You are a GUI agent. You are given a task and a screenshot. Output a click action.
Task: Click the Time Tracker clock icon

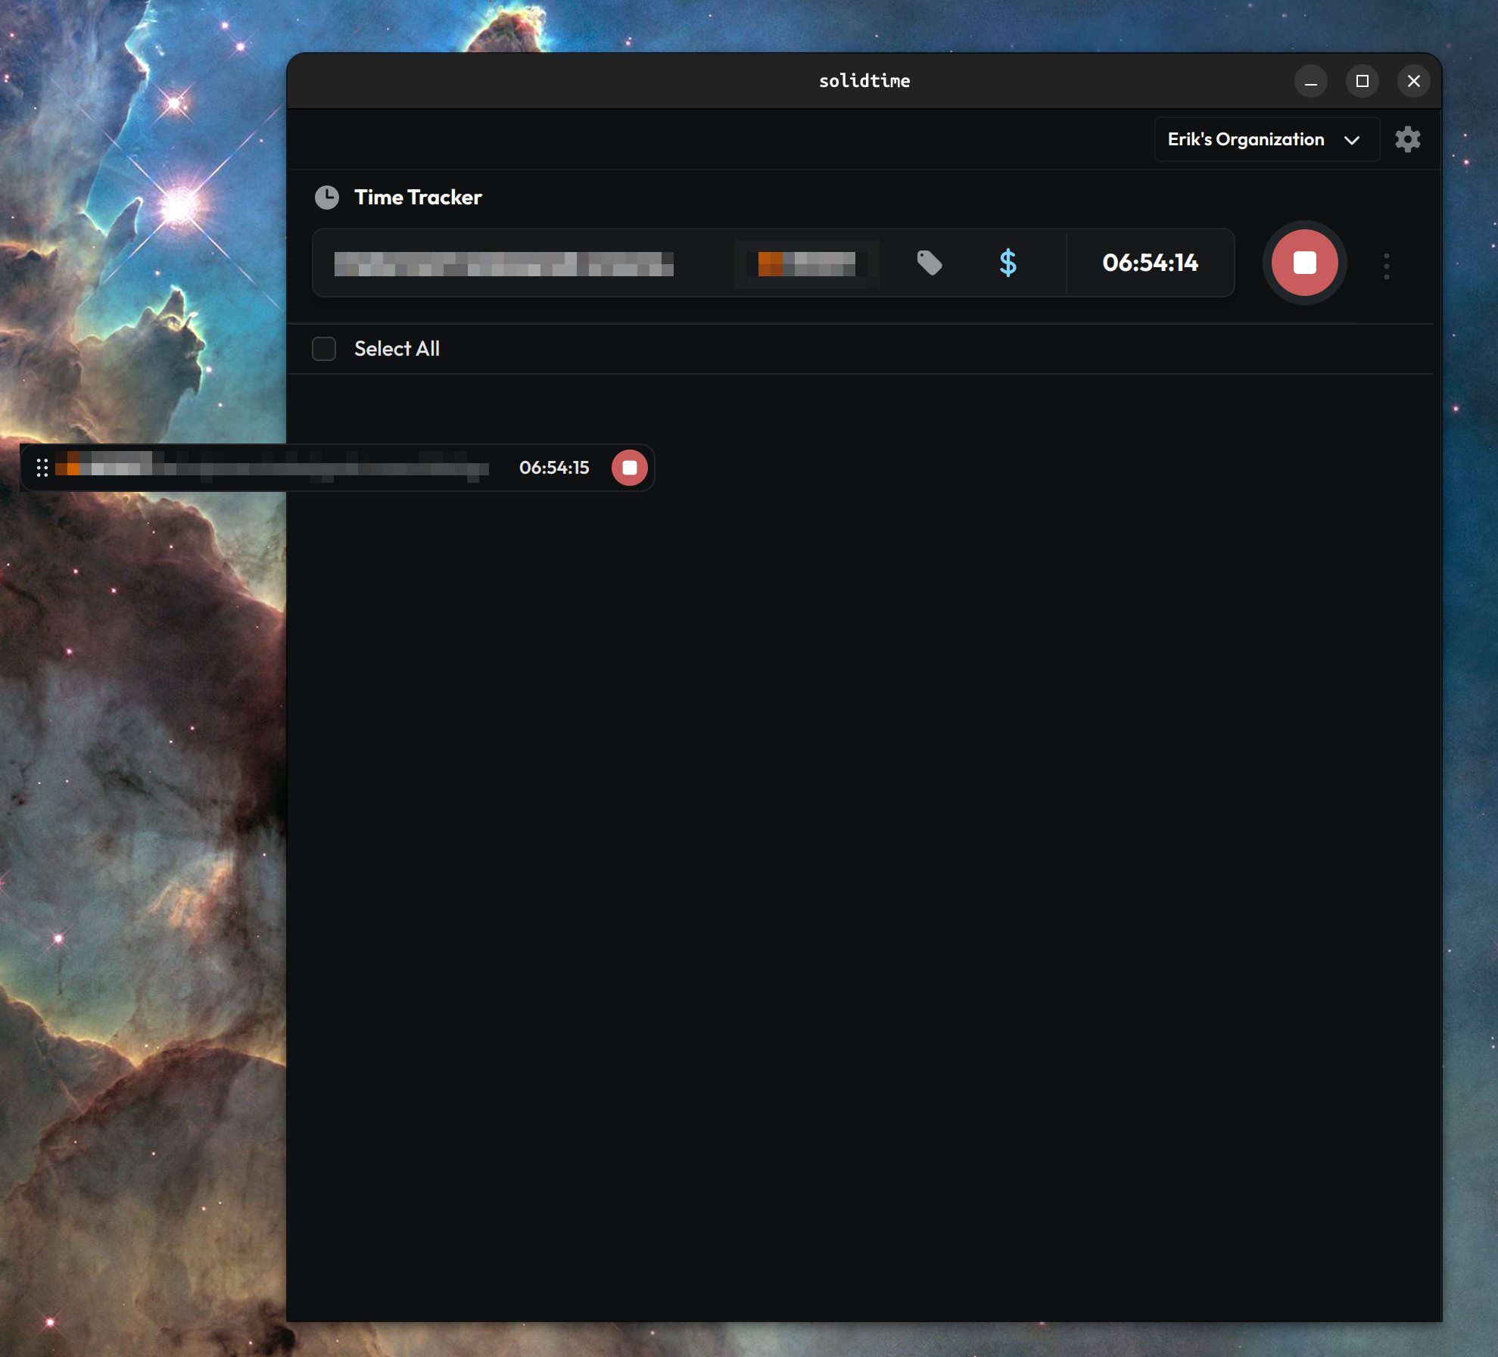coord(327,197)
